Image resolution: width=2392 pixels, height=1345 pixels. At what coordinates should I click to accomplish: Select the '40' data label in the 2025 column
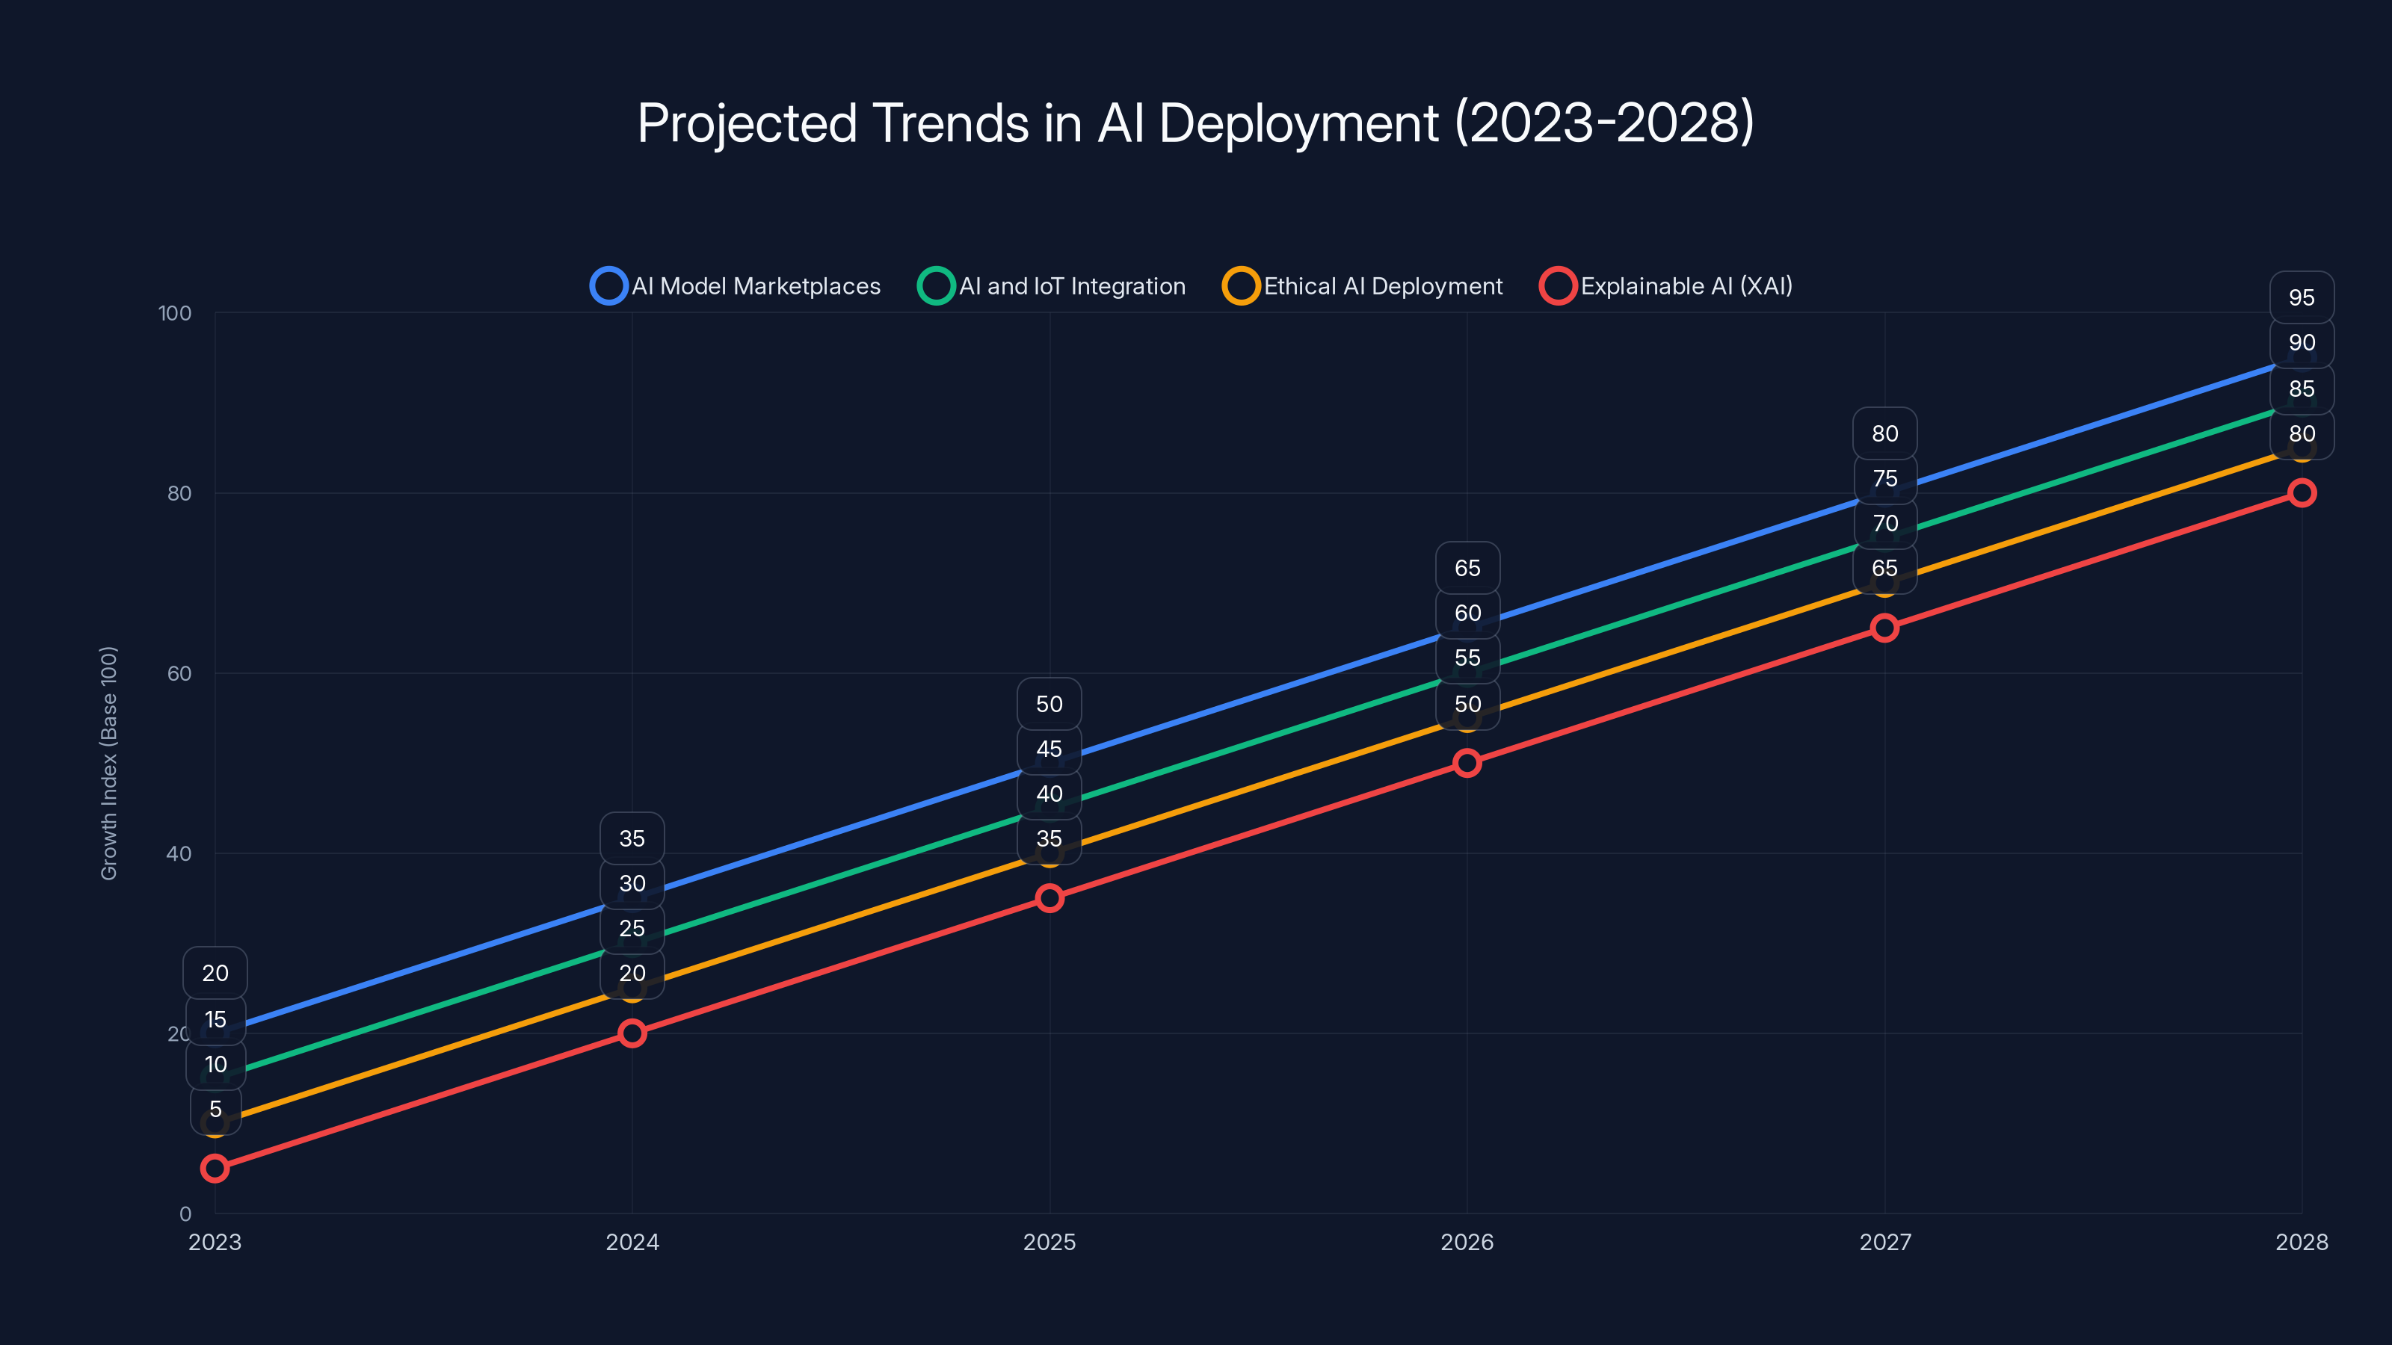click(1049, 794)
